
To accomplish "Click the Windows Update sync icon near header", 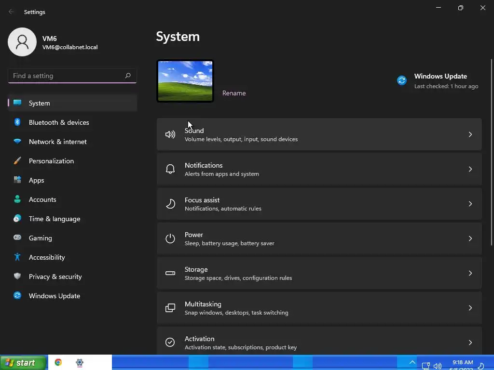I will coord(402,80).
